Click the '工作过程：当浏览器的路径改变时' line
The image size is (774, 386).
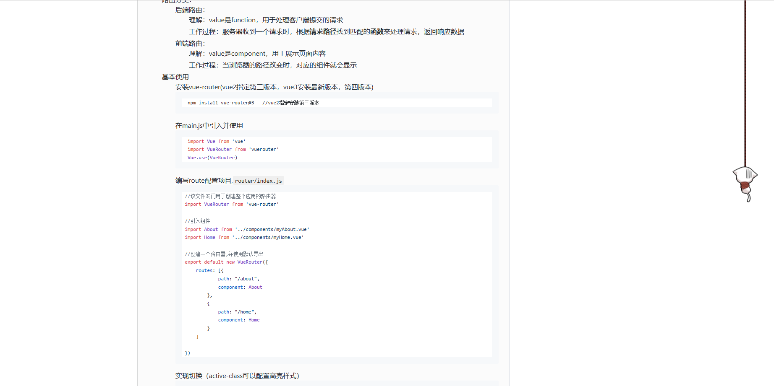coord(273,65)
